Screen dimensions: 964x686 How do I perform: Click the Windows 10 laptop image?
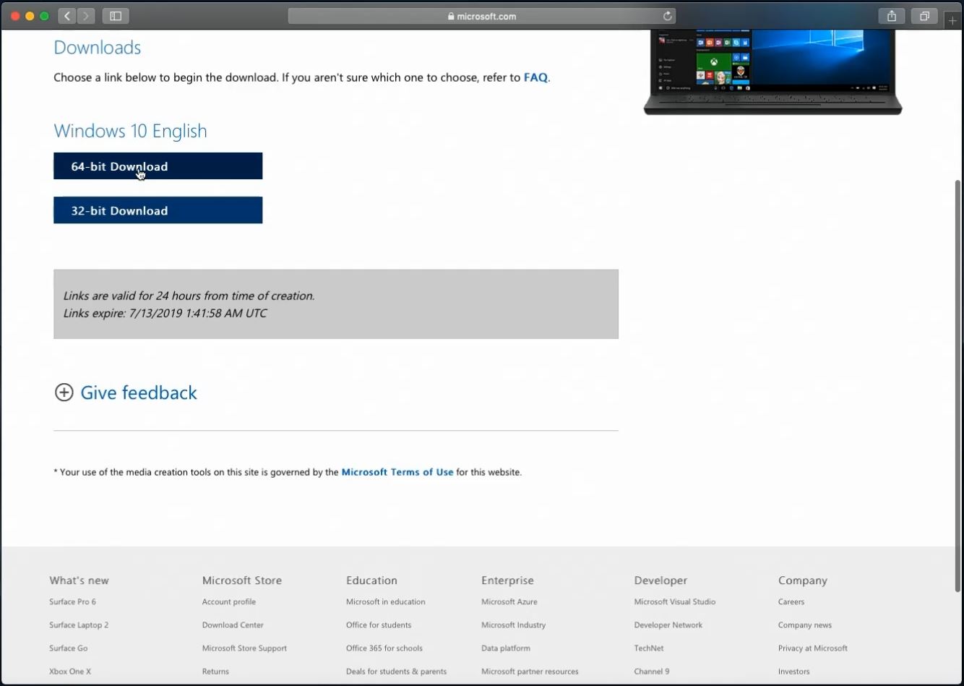[x=773, y=72]
